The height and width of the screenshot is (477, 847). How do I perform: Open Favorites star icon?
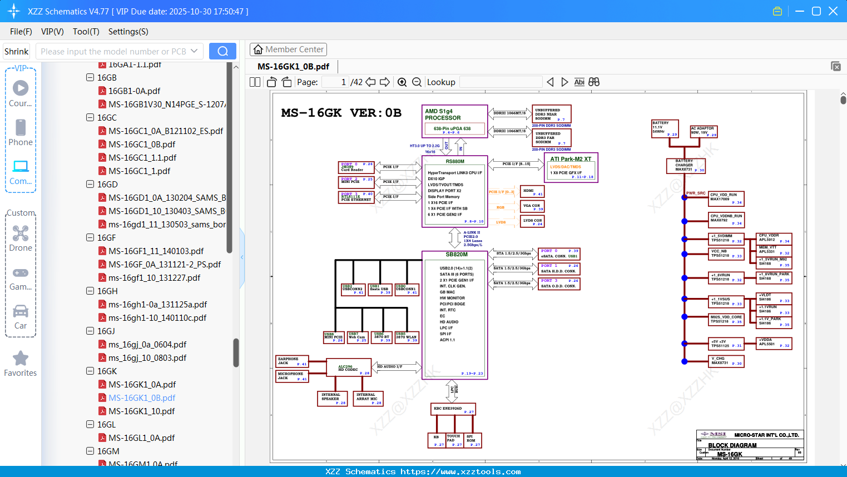(x=21, y=364)
